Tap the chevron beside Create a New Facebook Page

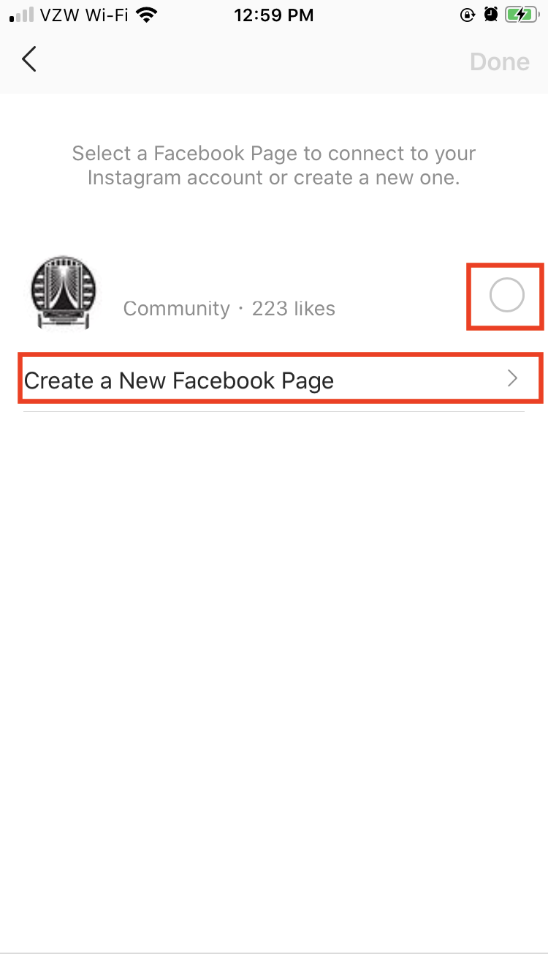[513, 378]
